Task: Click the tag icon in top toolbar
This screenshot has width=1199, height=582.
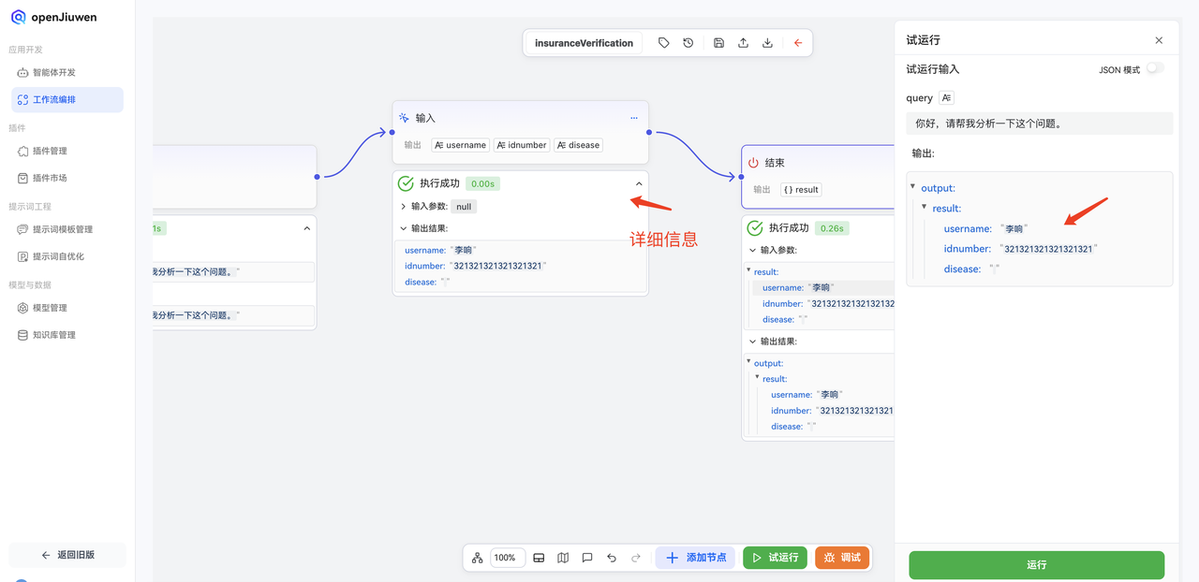Action: [x=664, y=43]
